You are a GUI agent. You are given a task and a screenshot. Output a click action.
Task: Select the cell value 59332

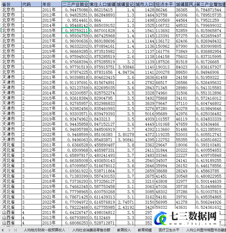coord(165,207)
